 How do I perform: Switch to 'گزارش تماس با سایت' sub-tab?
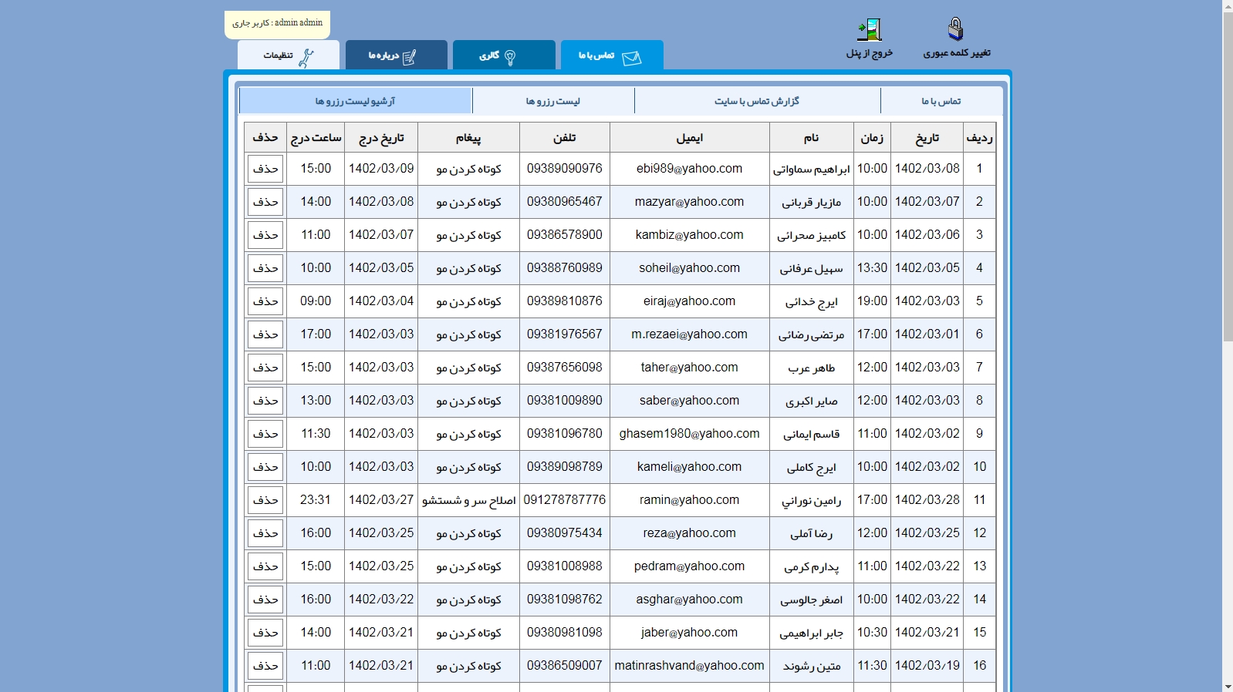pyautogui.click(x=757, y=101)
